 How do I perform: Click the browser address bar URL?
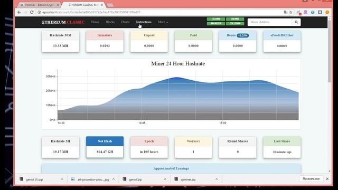point(91,12)
